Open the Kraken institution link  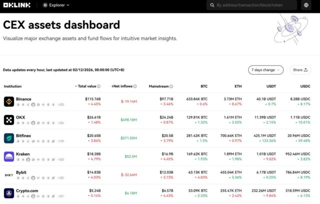(23, 154)
